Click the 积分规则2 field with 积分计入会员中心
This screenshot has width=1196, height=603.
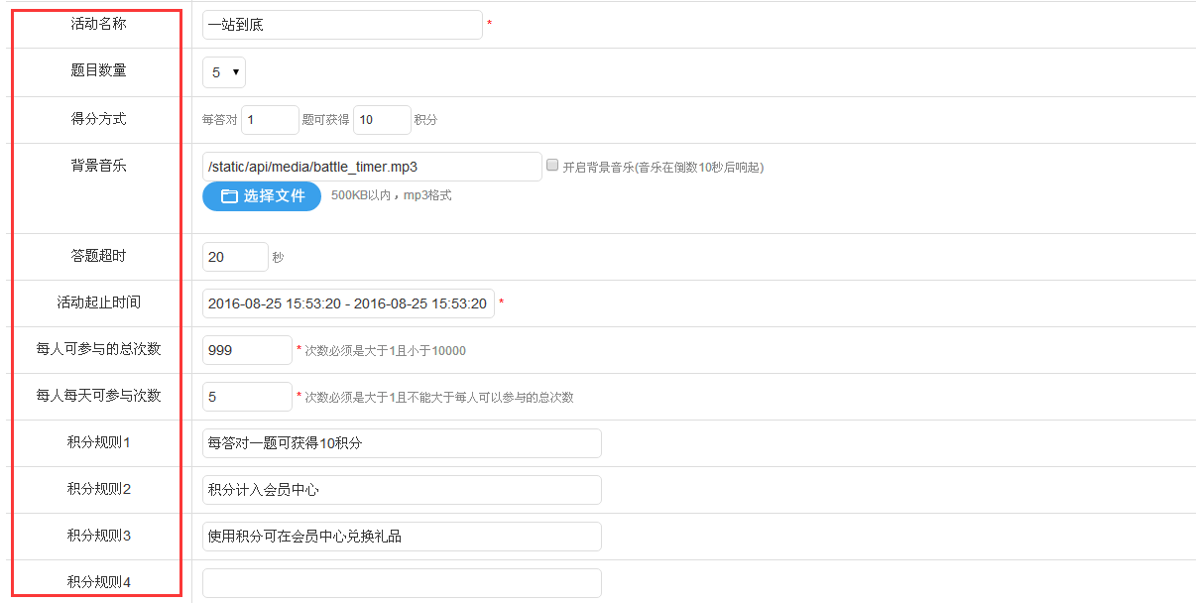(x=402, y=490)
